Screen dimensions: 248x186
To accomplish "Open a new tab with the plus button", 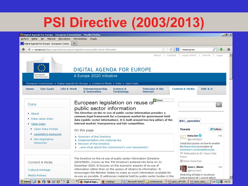I will [x=74, y=43].
